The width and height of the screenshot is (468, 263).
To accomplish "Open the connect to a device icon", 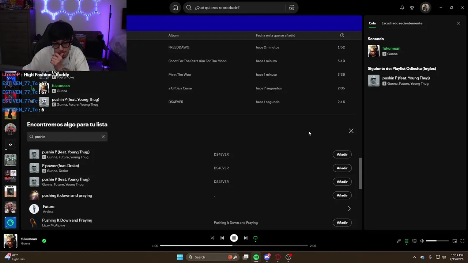I will click(414, 241).
